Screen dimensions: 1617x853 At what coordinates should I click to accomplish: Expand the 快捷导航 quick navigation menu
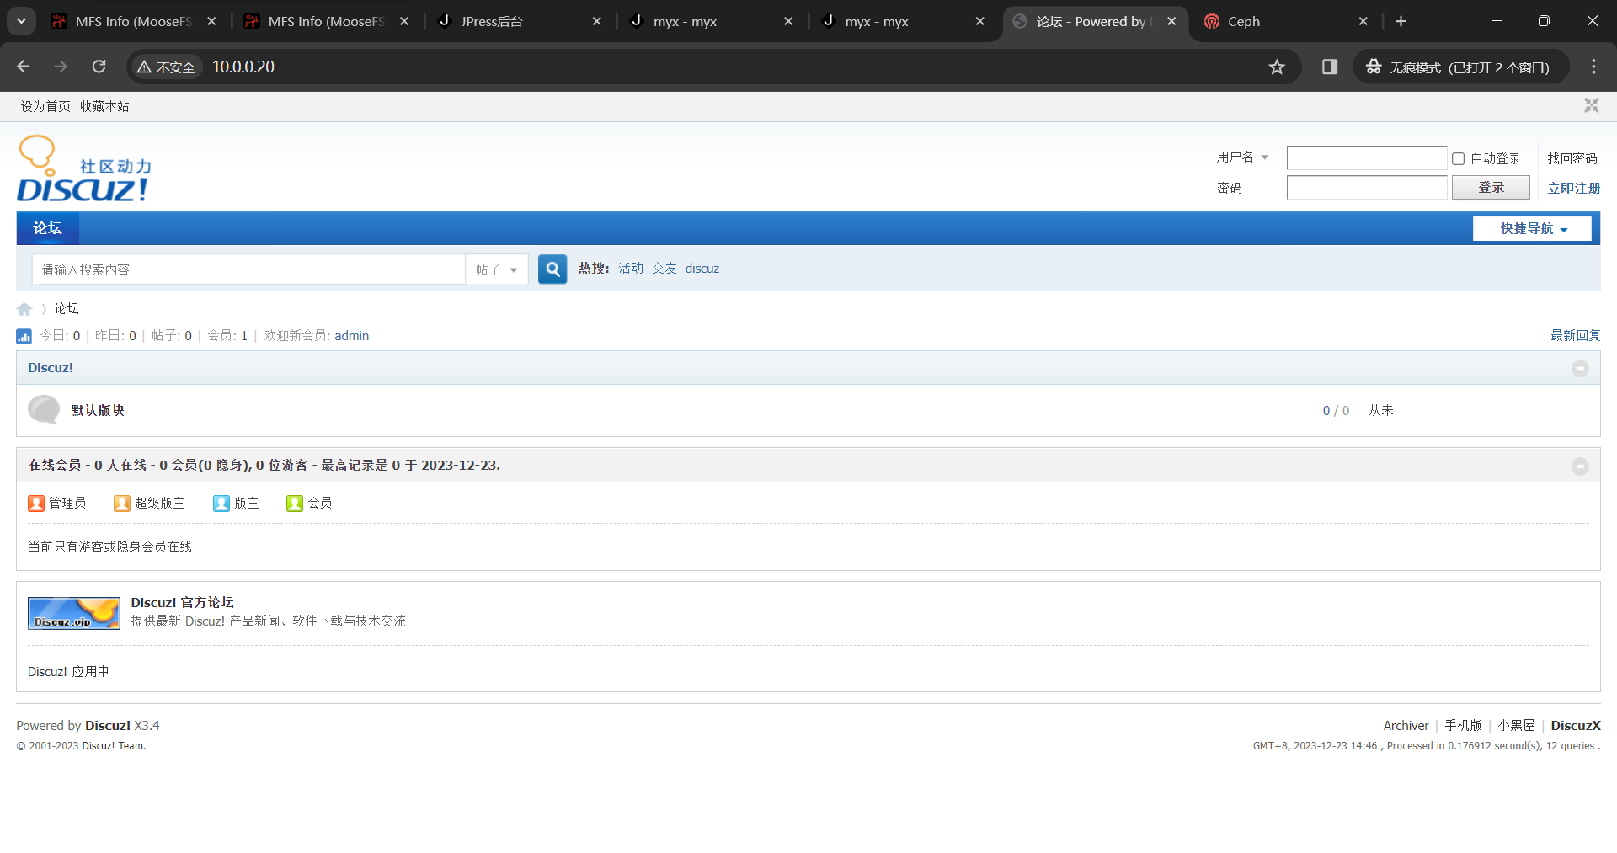click(1532, 228)
